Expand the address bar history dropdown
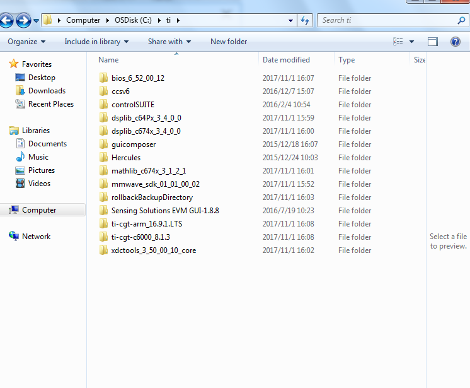The height and width of the screenshot is (388, 470). pyautogui.click(x=290, y=20)
